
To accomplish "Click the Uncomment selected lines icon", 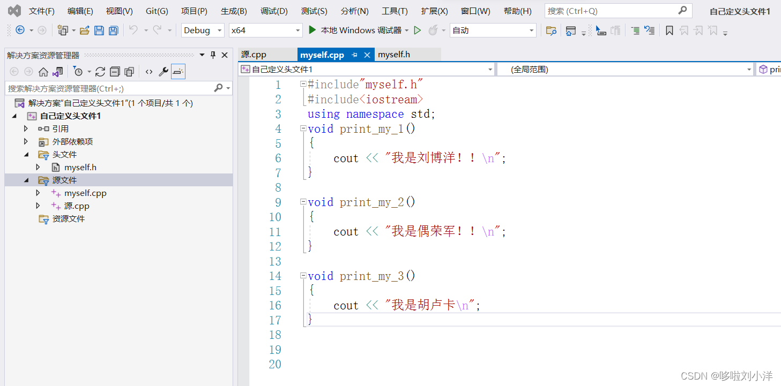I will pos(649,31).
